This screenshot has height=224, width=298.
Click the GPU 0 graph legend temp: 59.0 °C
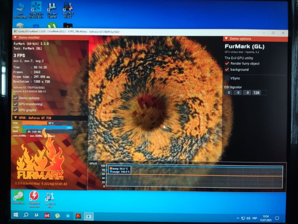coord(119,169)
